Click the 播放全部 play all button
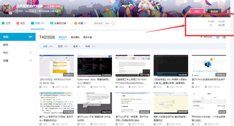The height and width of the screenshot is (126, 234). click(x=206, y=37)
